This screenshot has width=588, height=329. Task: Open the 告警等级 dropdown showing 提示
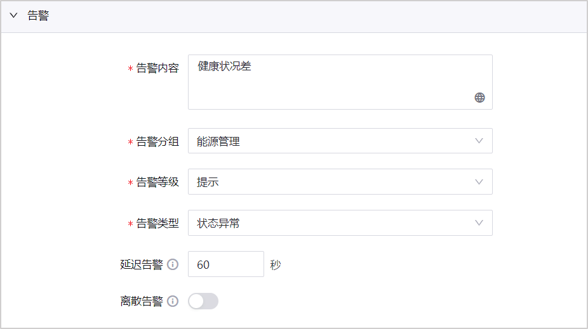click(330, 183)
